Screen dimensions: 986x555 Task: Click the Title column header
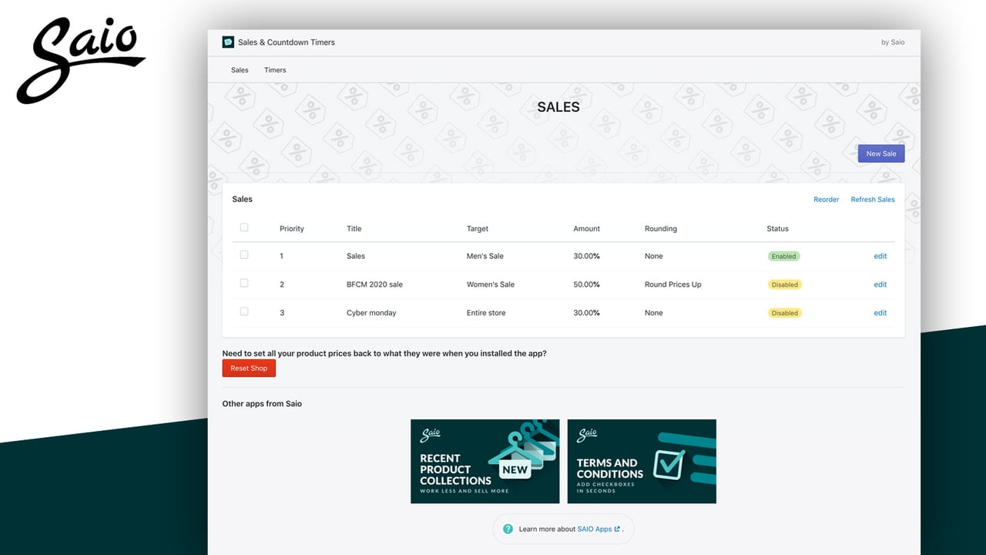[x=354, y=229]
